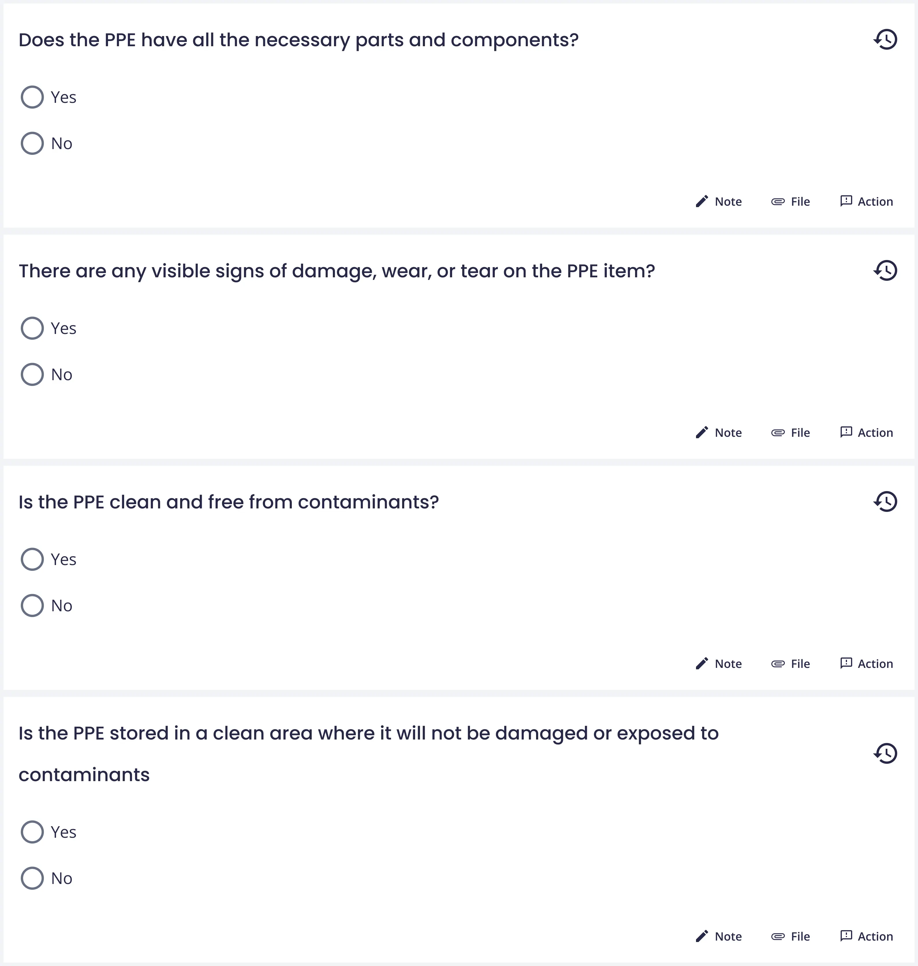This screenshot has width=918, height=966.
Task: View history of the damage, wear, or tear question
Action: pyautogui.click(x=885, y=271)
